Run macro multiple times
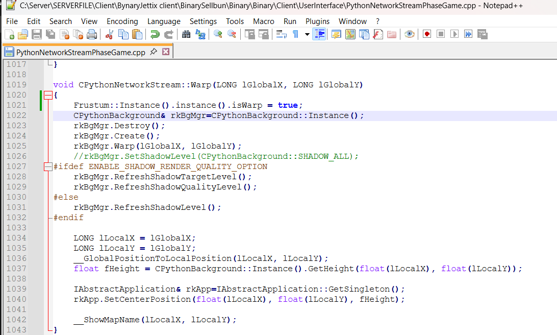 468,35
